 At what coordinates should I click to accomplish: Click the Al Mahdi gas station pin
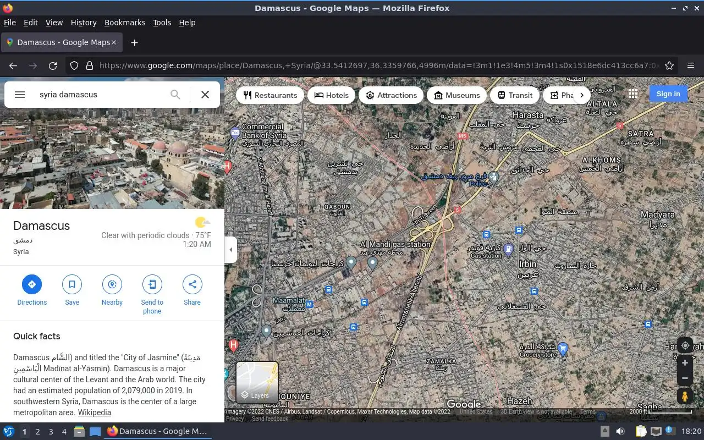(x=372, y=263)
